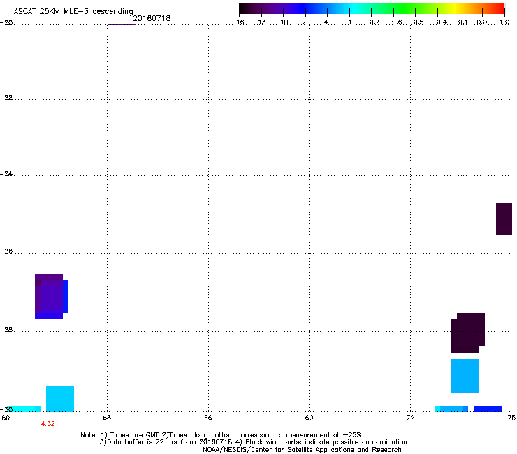The height and width of the screenshot is (454, 517).
Task: Click the longitude 66 axis label
Action: 208,418
